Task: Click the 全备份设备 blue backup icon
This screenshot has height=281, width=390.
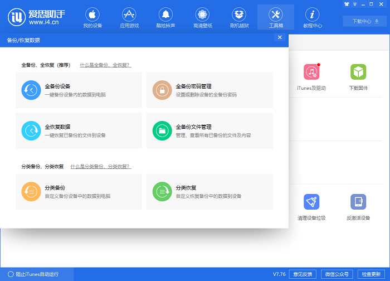Action: click(31, 90)
